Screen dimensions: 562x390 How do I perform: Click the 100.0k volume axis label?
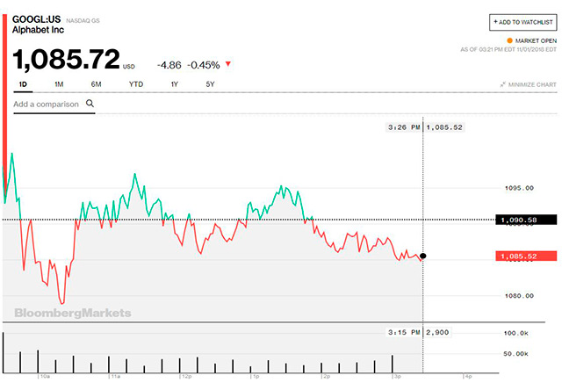(x=515, y=333)
